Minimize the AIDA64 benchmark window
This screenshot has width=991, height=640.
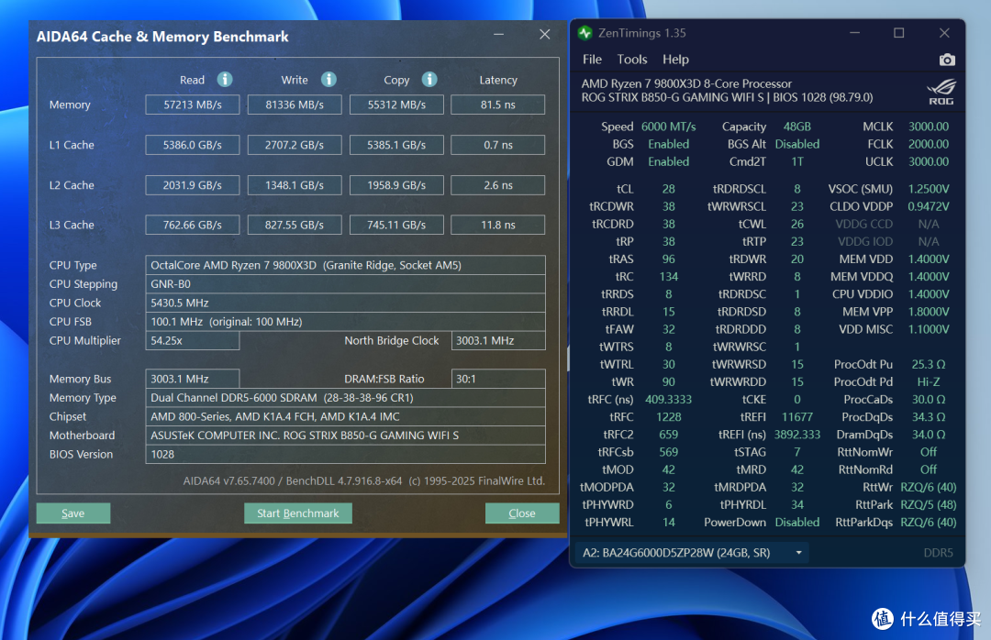498,34
